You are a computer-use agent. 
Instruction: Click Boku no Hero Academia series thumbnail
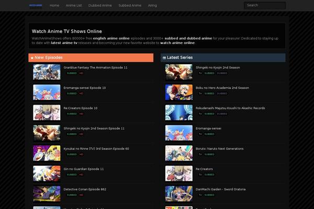point(179,92)
